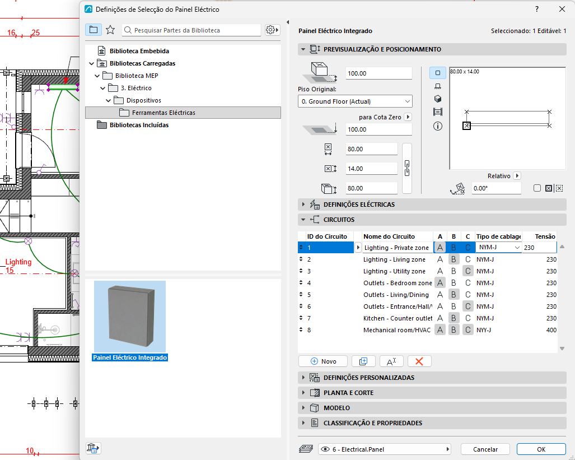
Task: Open the Library Manager icon at the dialog bottom
Action: [93, 448]
